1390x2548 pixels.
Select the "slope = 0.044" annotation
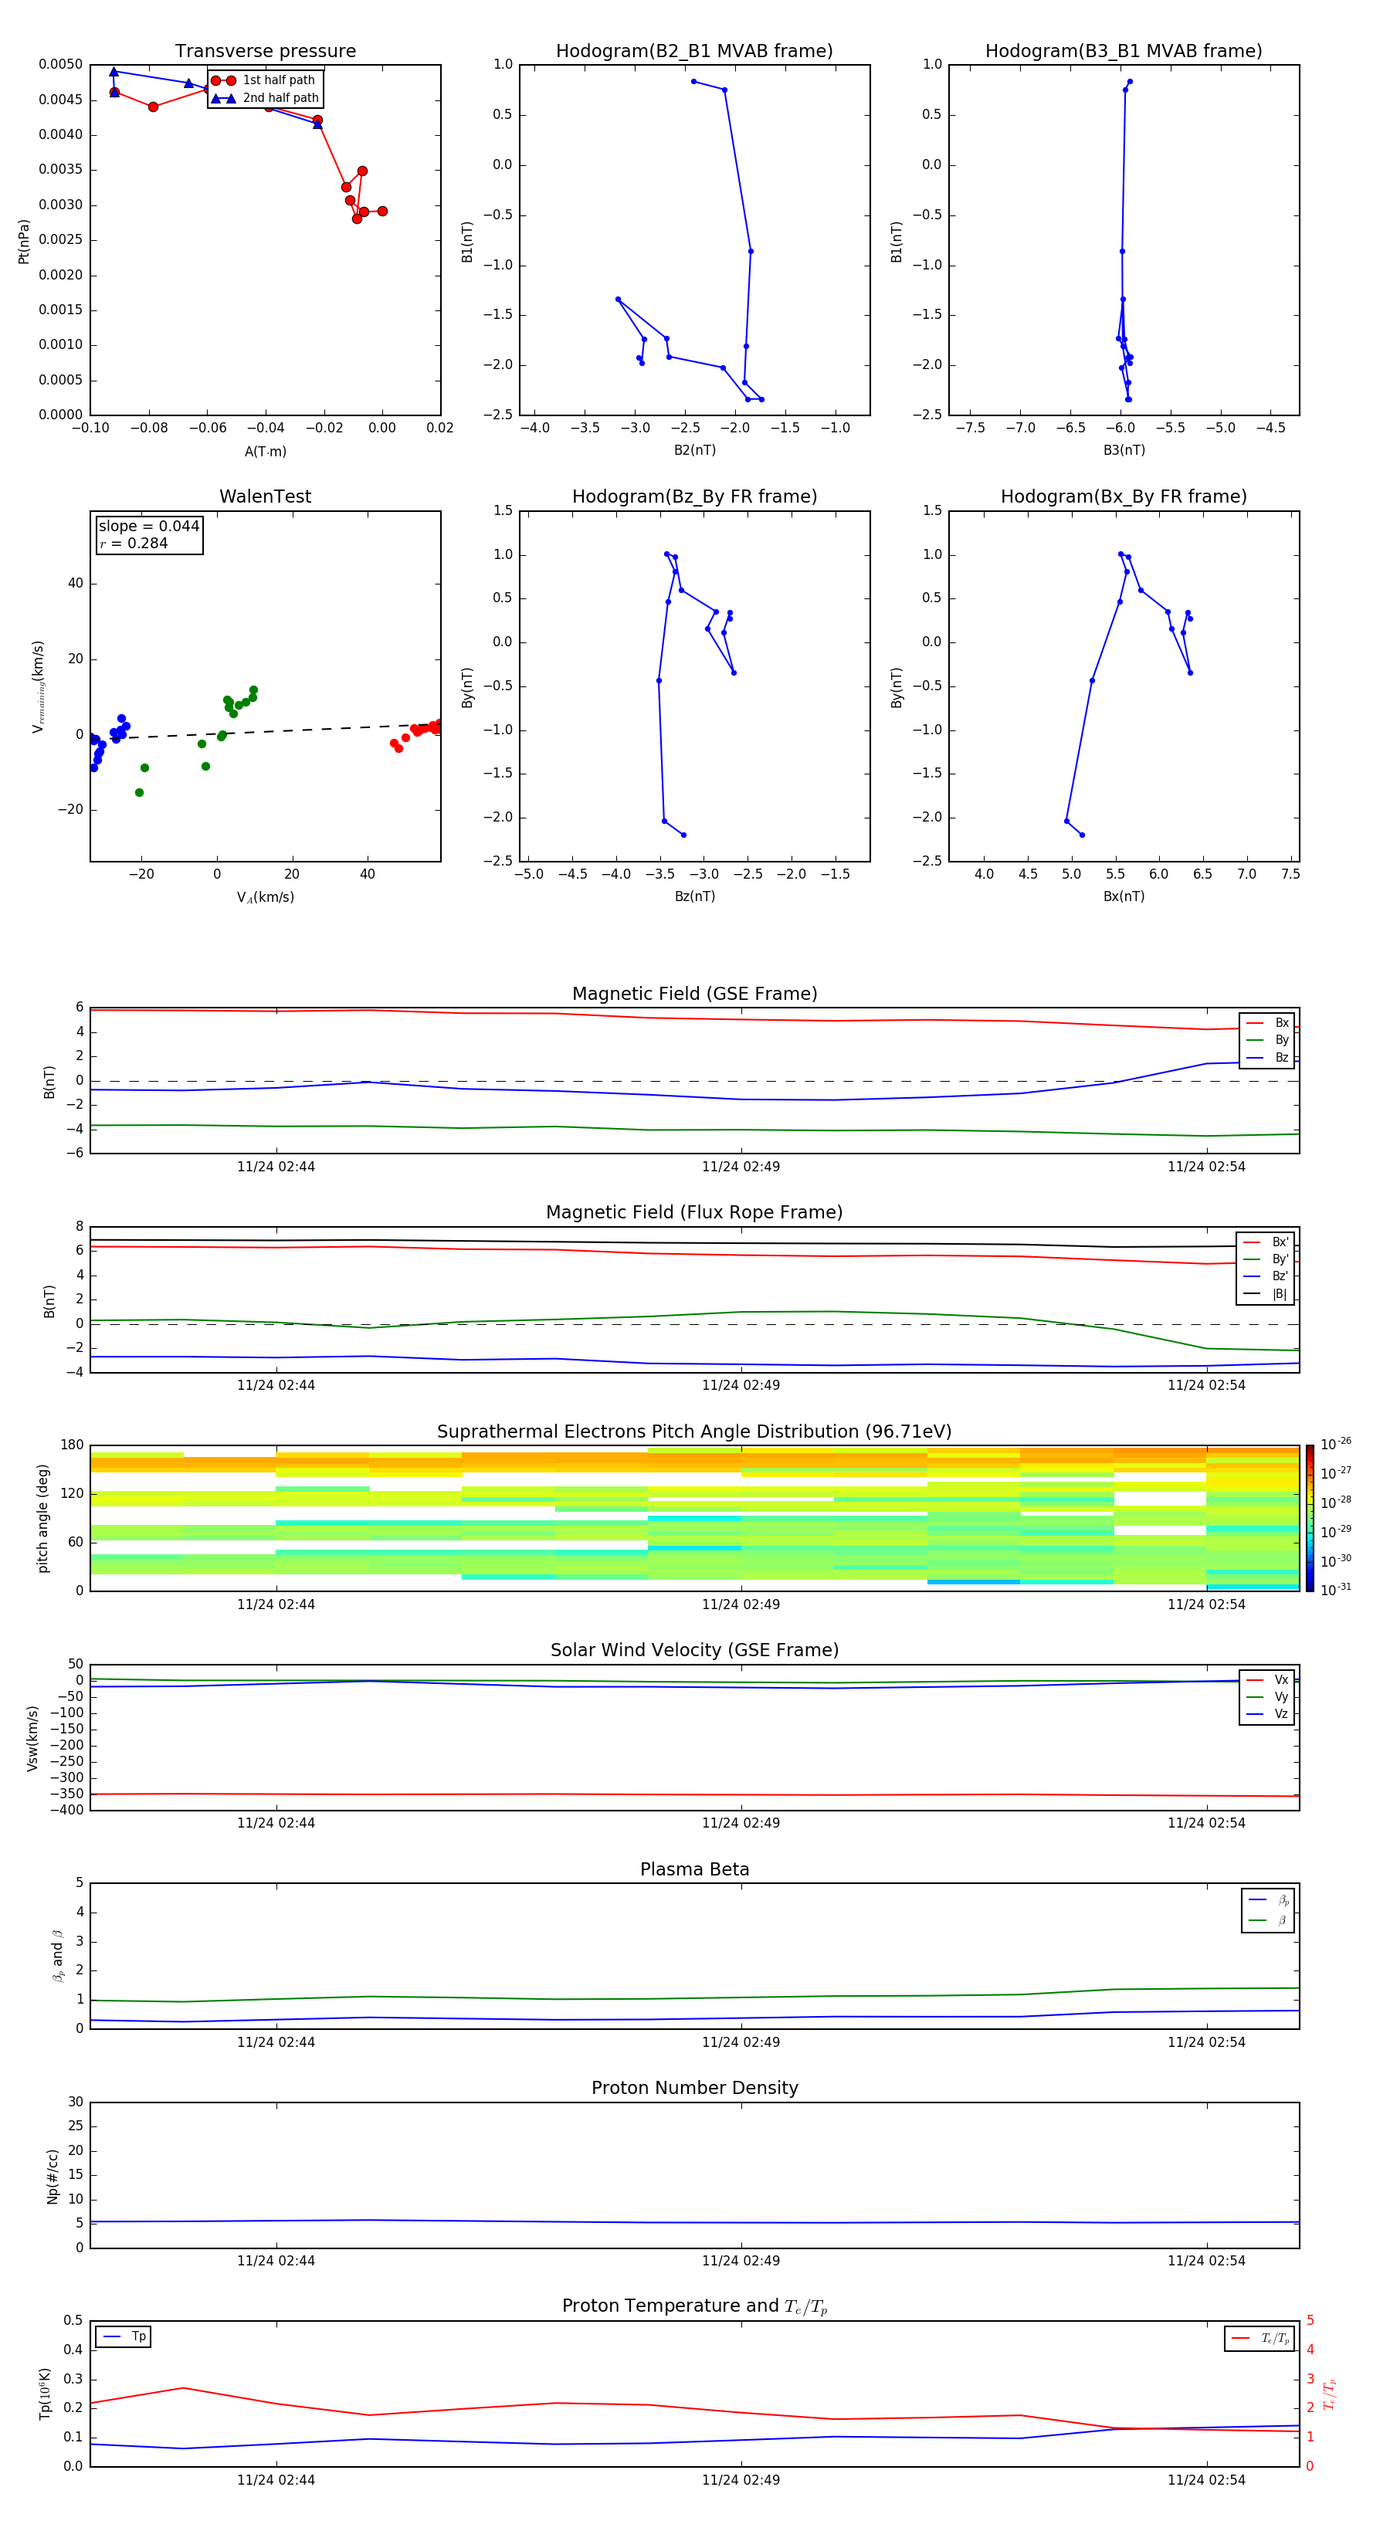[x=149, y=527]
